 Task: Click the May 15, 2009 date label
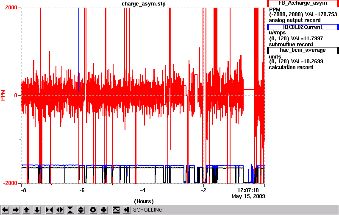click(248, 196)
